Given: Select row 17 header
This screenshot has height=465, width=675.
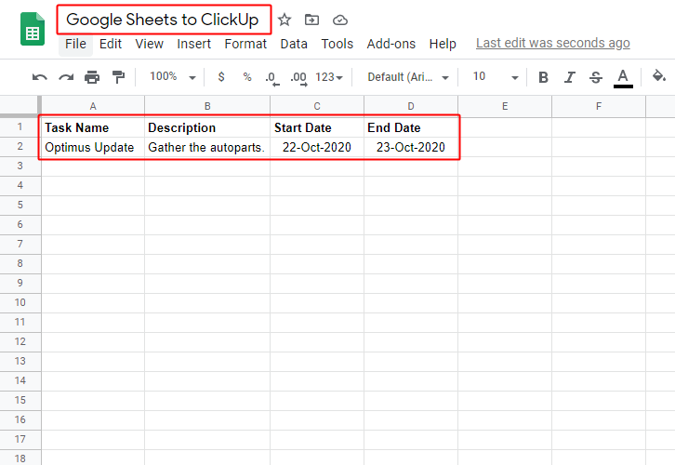Looking at the screenshot, I should 20,440.
